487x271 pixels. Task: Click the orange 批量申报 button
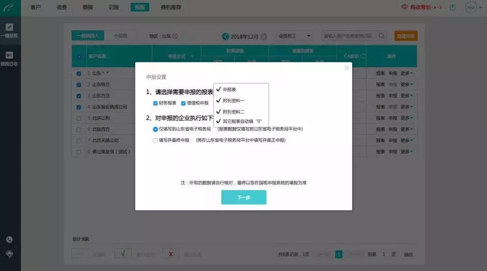406,36
